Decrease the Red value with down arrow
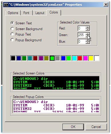This screenshot has width=111, height=134. tap(88, 29)
